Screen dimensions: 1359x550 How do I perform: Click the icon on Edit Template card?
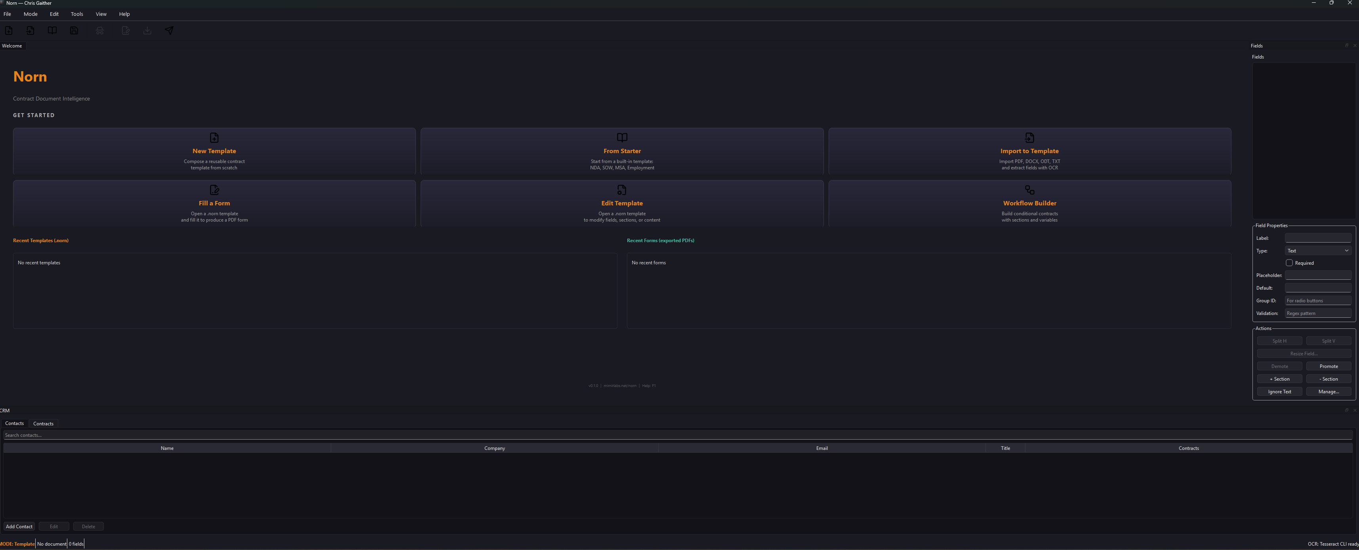coord(622,190)
